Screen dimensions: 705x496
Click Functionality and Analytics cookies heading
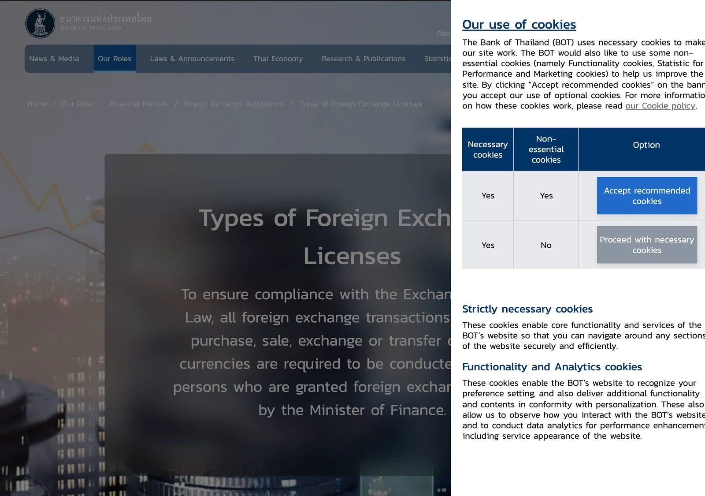point(552,367)
